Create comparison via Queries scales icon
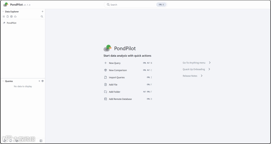 [42, 81]
